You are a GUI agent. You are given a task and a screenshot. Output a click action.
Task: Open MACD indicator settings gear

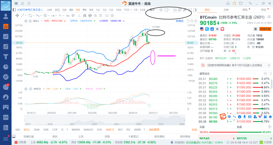(26, 89)
